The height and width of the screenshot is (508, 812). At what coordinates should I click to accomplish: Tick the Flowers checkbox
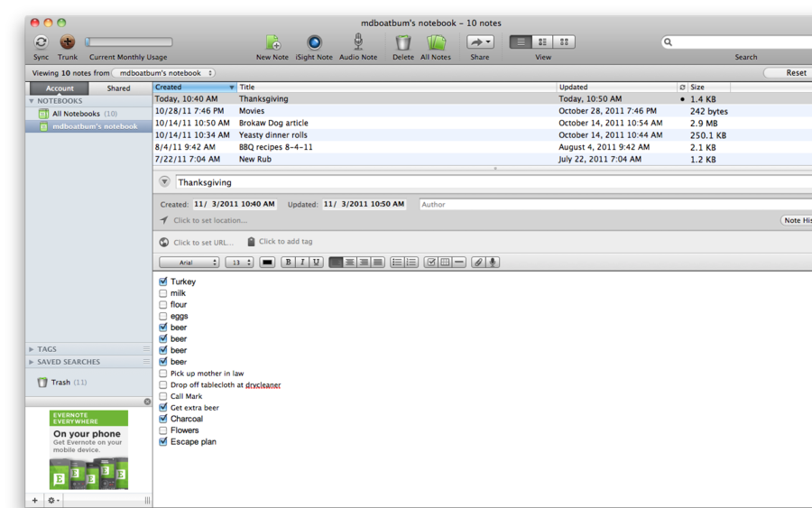(163, 430)
